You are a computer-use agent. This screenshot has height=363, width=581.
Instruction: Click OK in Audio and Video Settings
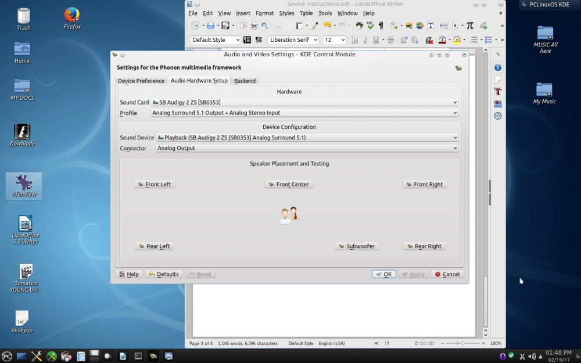coord(384,275)
